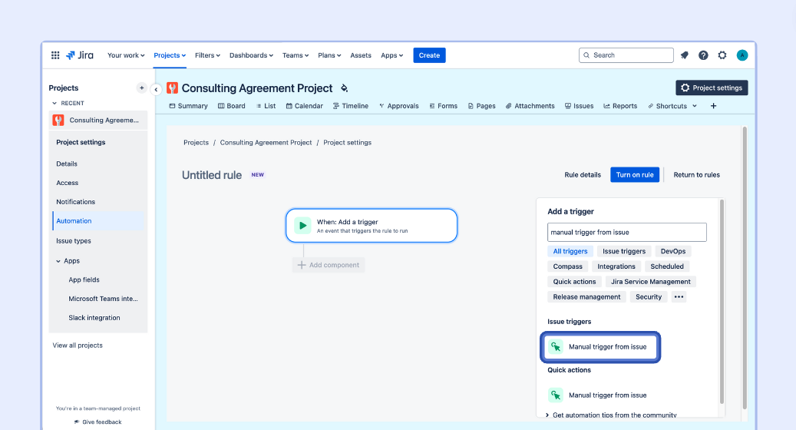Click the plus icon beside Projects
Screen dimensions: 796x430
(141, 88)
